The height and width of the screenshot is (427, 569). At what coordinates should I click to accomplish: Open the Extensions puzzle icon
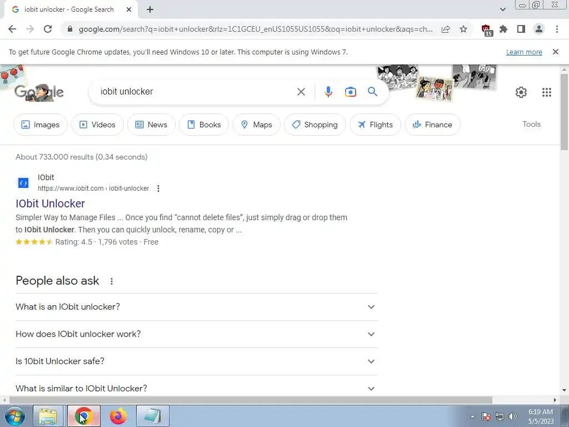tap(503, 29)
